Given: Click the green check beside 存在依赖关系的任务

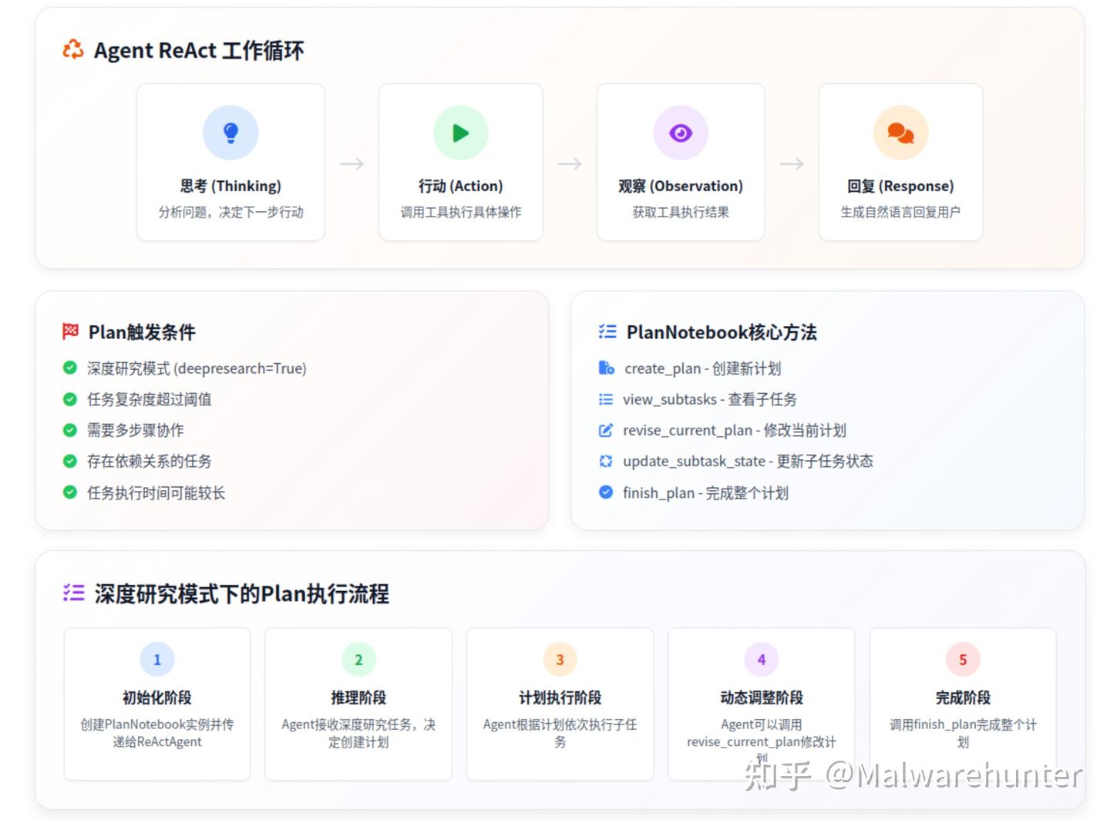Looking at the screenshot, I should point(70,461).
